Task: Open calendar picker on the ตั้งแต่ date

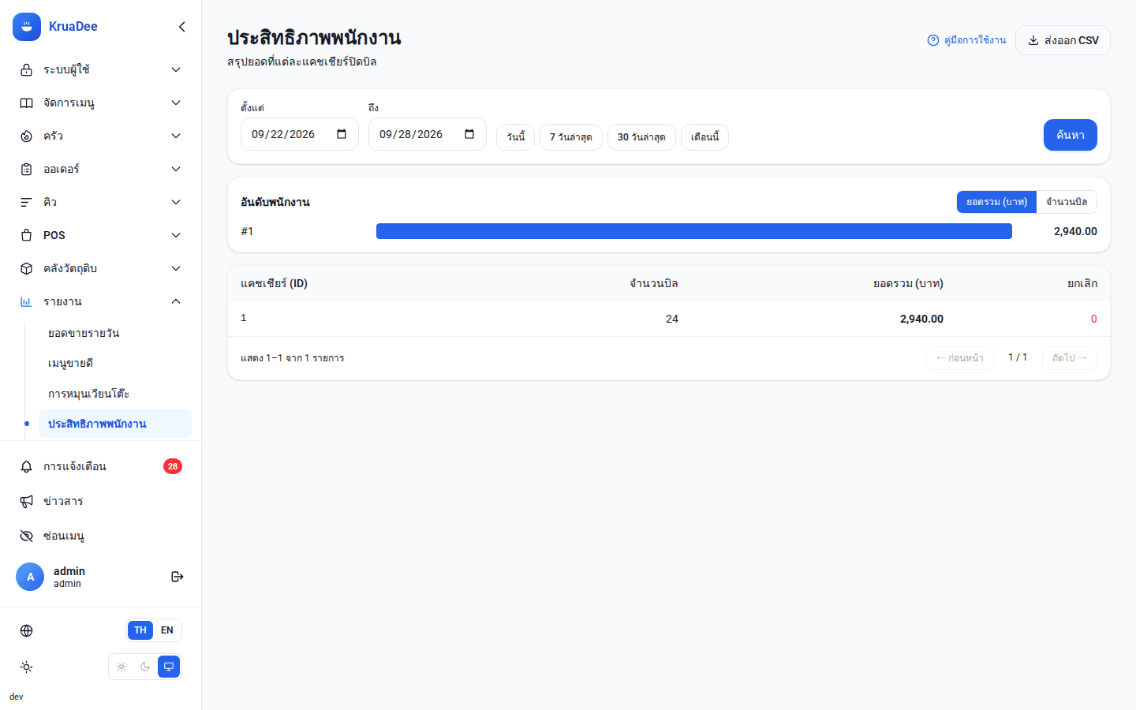Action: click(342, 134)
